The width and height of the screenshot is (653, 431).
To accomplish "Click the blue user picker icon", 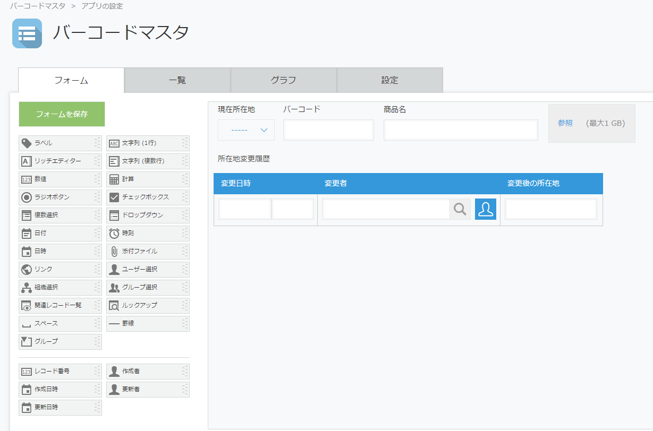I will pos(486,209).
